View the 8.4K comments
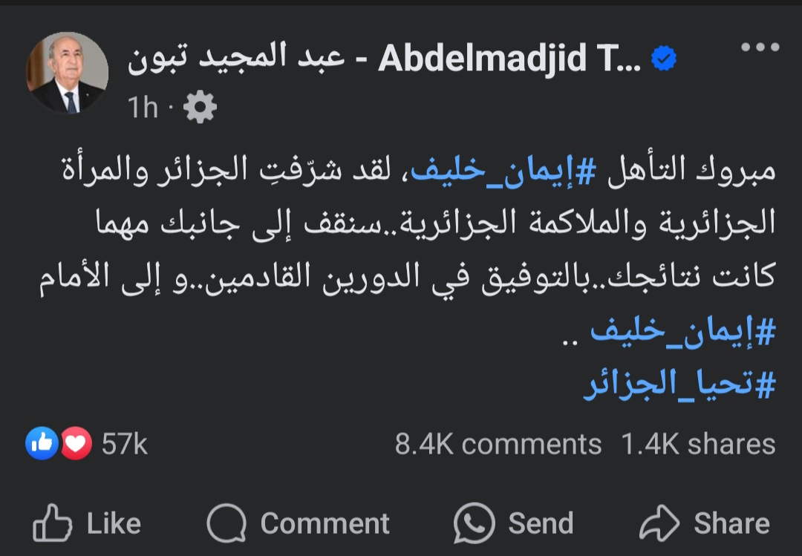Screen dimensions: 802x556 (498, 444)
